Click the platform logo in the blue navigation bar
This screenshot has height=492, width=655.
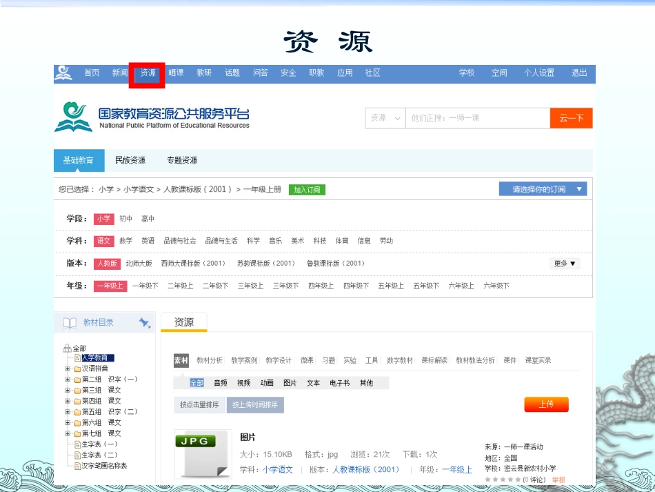tap(63, 72)
